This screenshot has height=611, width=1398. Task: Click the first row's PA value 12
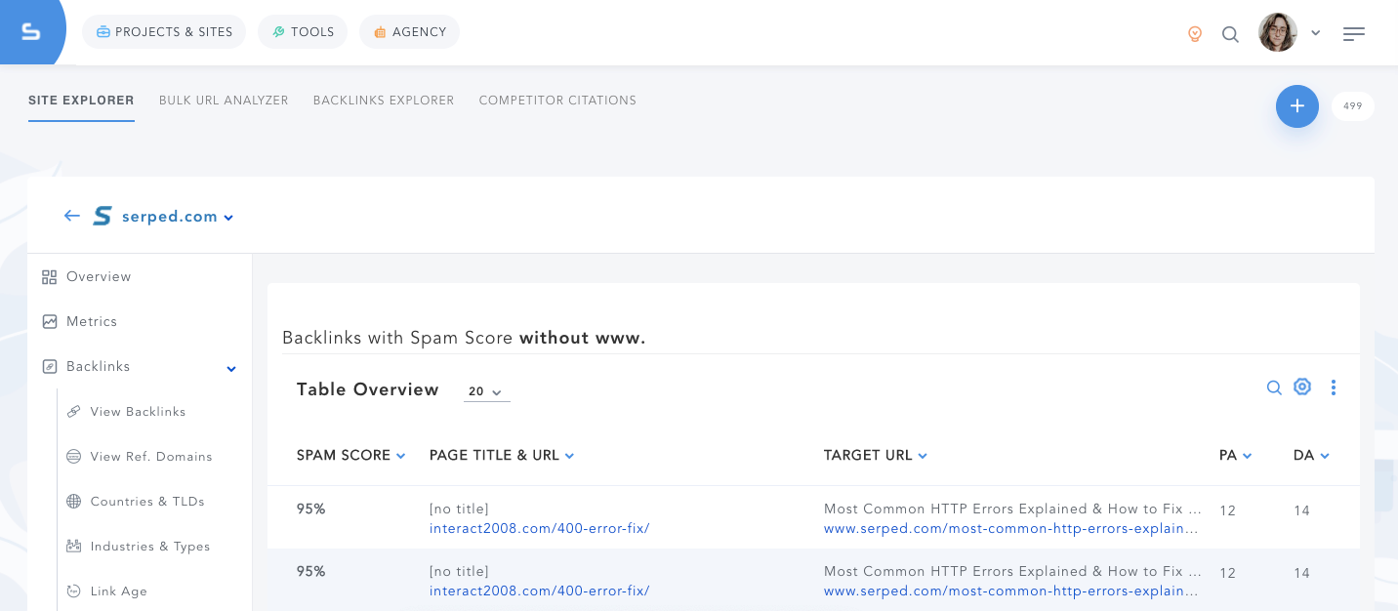[1228, 510]
